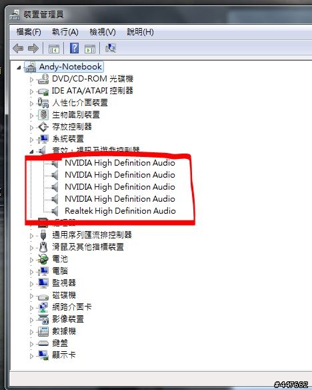Click the display adapter icon of 顯示卡
This screenshot has height=390, width=312.
point(43,355)
